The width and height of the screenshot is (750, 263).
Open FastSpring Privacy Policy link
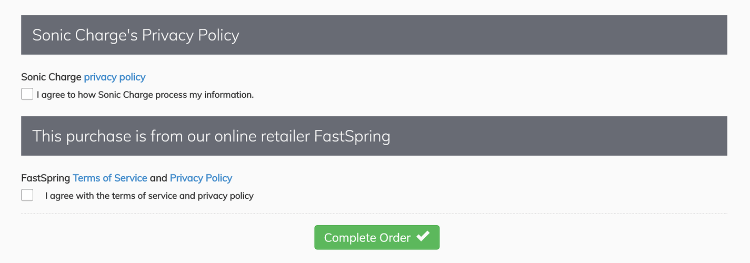pos(201,178)
